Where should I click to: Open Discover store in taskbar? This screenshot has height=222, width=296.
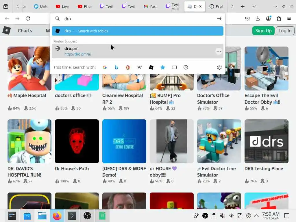click(27, 216)
